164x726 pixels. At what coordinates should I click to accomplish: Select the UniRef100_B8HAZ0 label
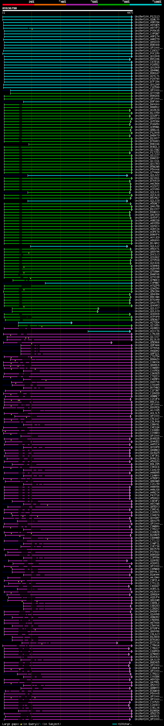pyautogui.click(x=147, y=359)
